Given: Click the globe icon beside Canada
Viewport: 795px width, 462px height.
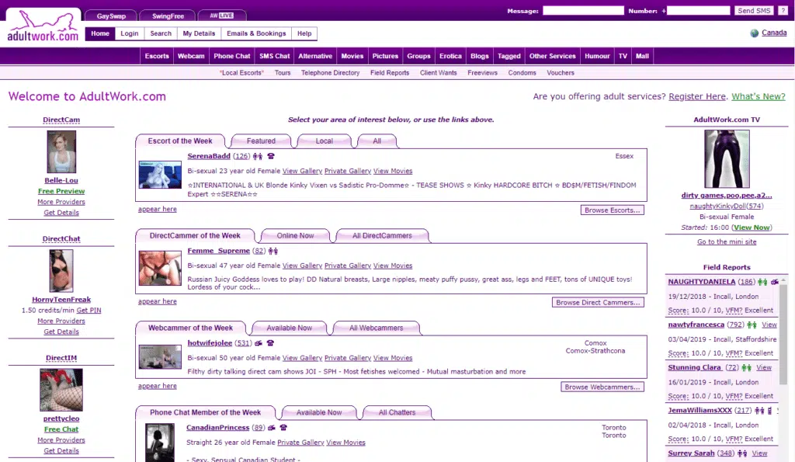Looking at the screenshot, I should (x=755, y=33).
